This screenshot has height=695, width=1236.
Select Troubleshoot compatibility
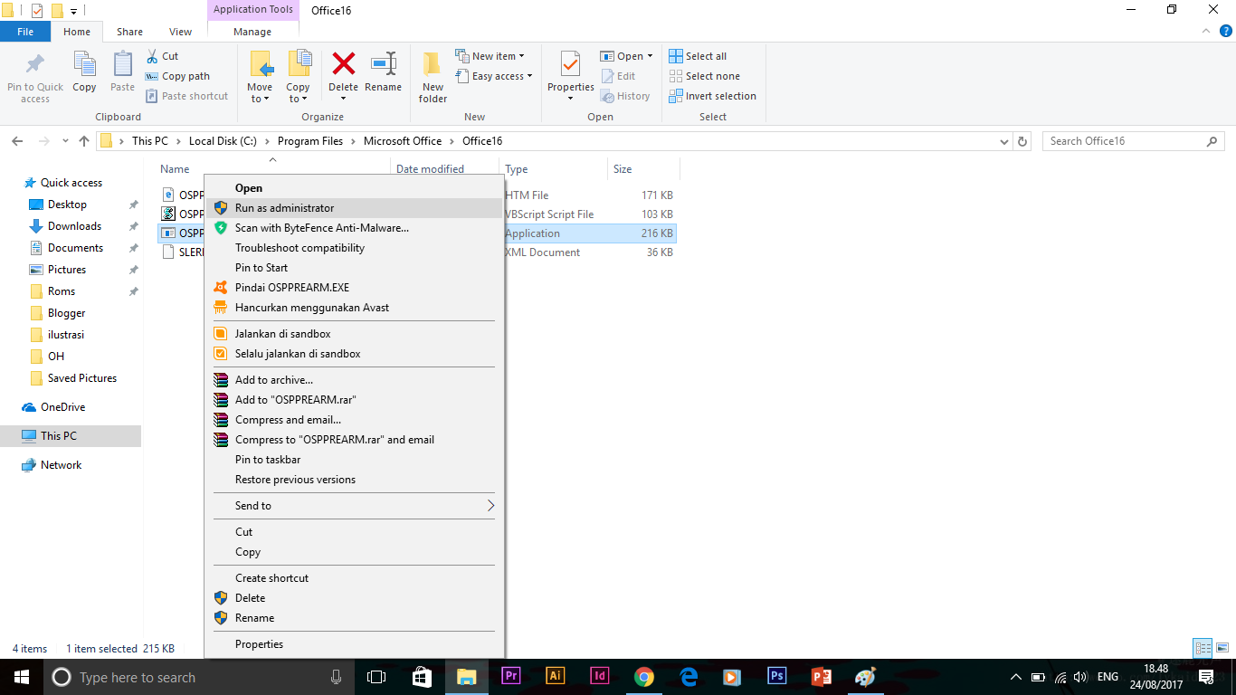(354, 248)
